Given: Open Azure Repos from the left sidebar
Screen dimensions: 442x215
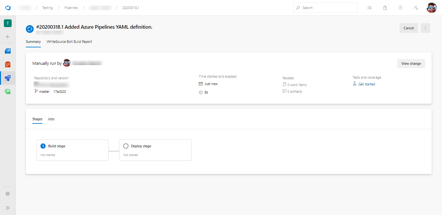Looking at the screenshot, I should pos(7,64).
